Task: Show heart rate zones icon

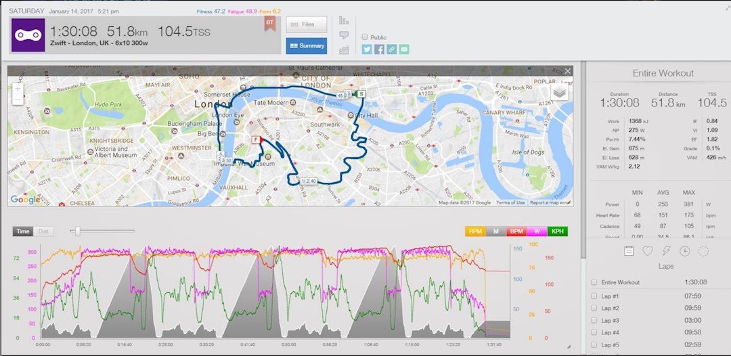Action: click(x=648, y=251)
